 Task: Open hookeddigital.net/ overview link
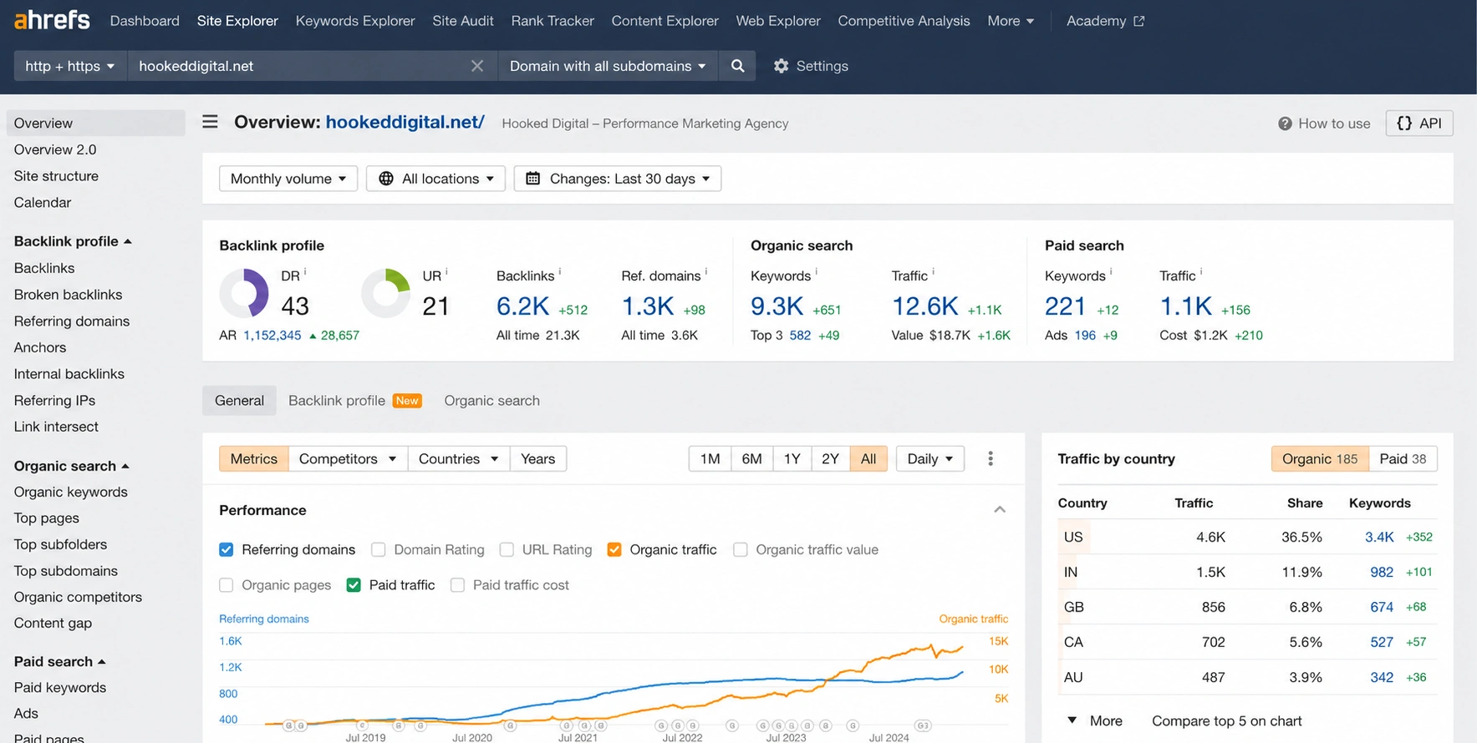click(x=405, y=122)
